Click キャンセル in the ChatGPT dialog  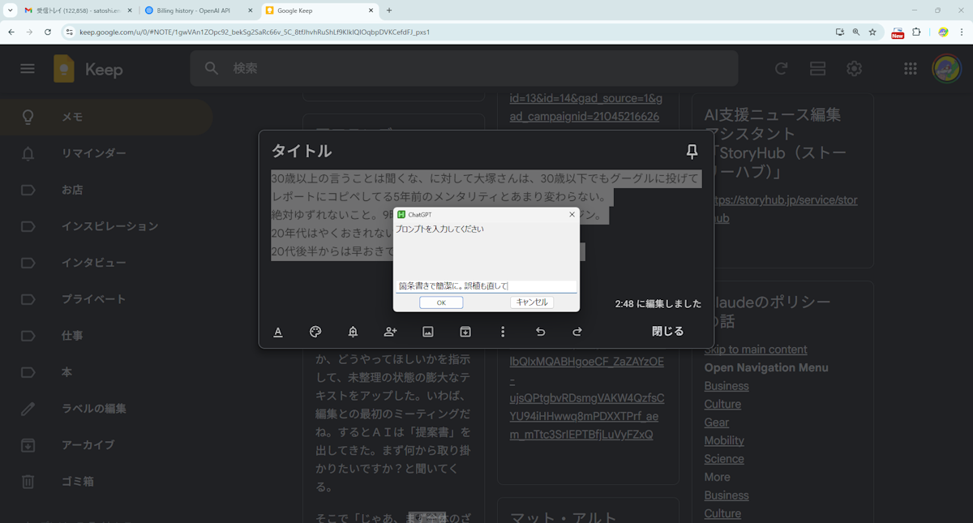coord(532,302)
